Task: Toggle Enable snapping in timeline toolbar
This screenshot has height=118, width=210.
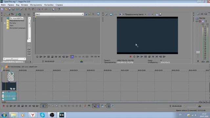Action: click(x=94, y=106)
